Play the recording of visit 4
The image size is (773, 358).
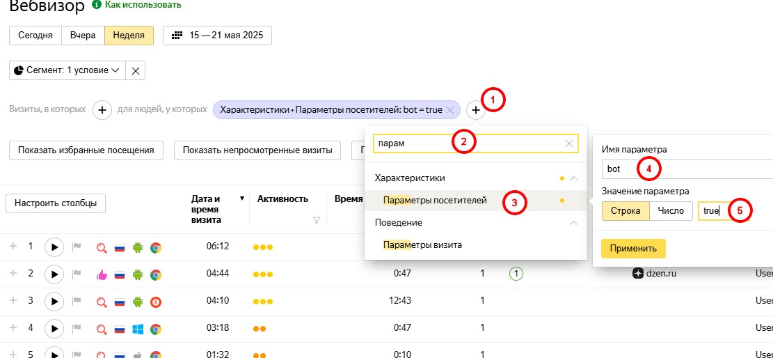coord(54,328)
